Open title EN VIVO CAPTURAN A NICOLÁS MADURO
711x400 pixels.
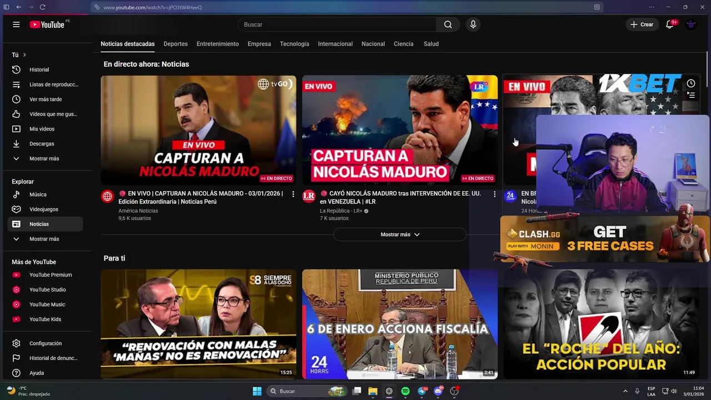click(x=201, y=198)
